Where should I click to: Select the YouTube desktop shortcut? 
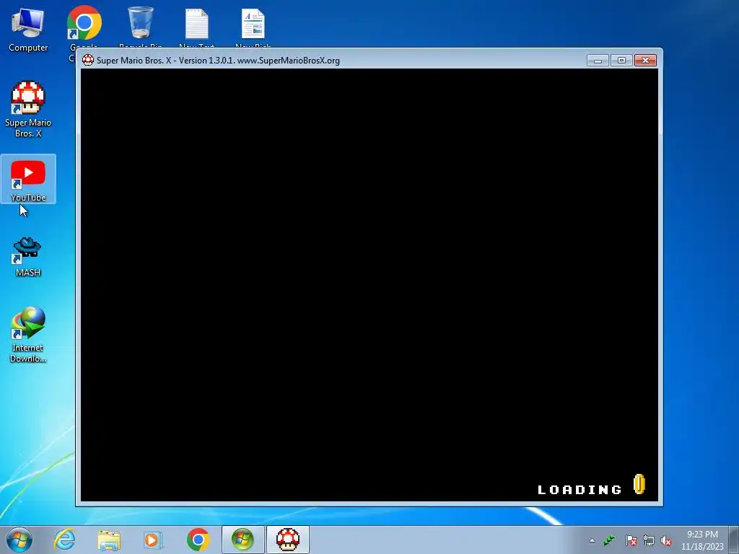point(28,180)
